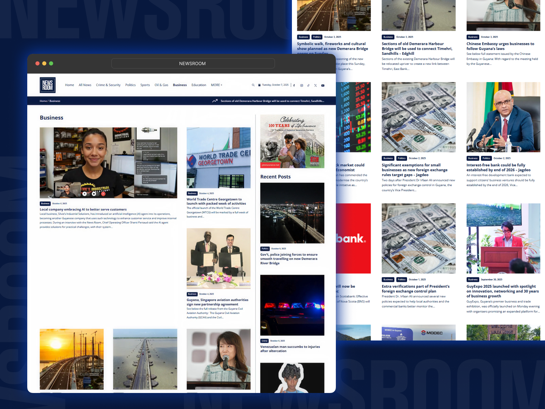The image size is (545, 409).
Task: Open the YouTube social icon
Action: [323, 86]
